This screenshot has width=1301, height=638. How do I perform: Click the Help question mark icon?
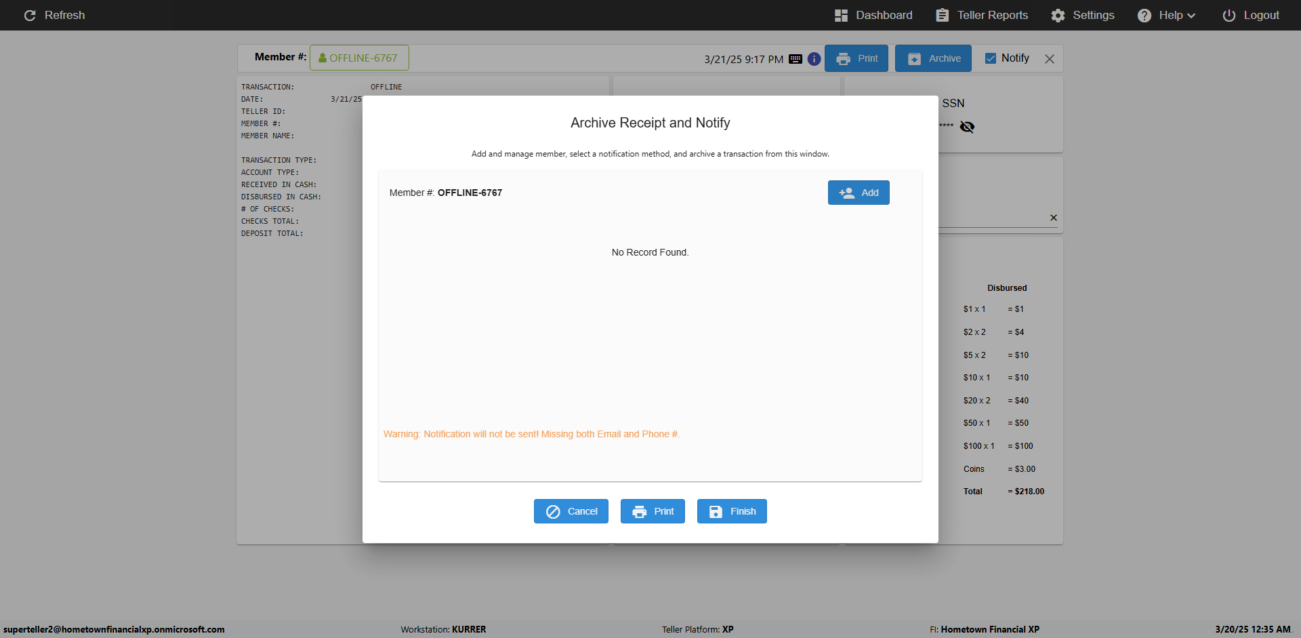[x=1144, y=15]
